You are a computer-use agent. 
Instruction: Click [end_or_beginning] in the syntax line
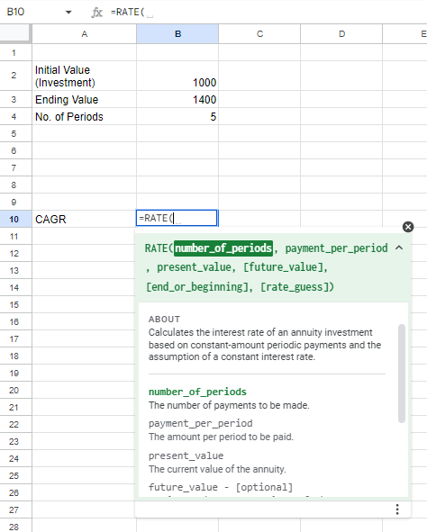pyautogui.click(x=197, y=287)
